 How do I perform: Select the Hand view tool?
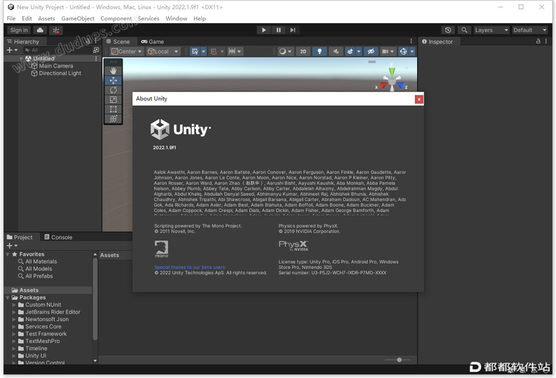click(113, 71)
